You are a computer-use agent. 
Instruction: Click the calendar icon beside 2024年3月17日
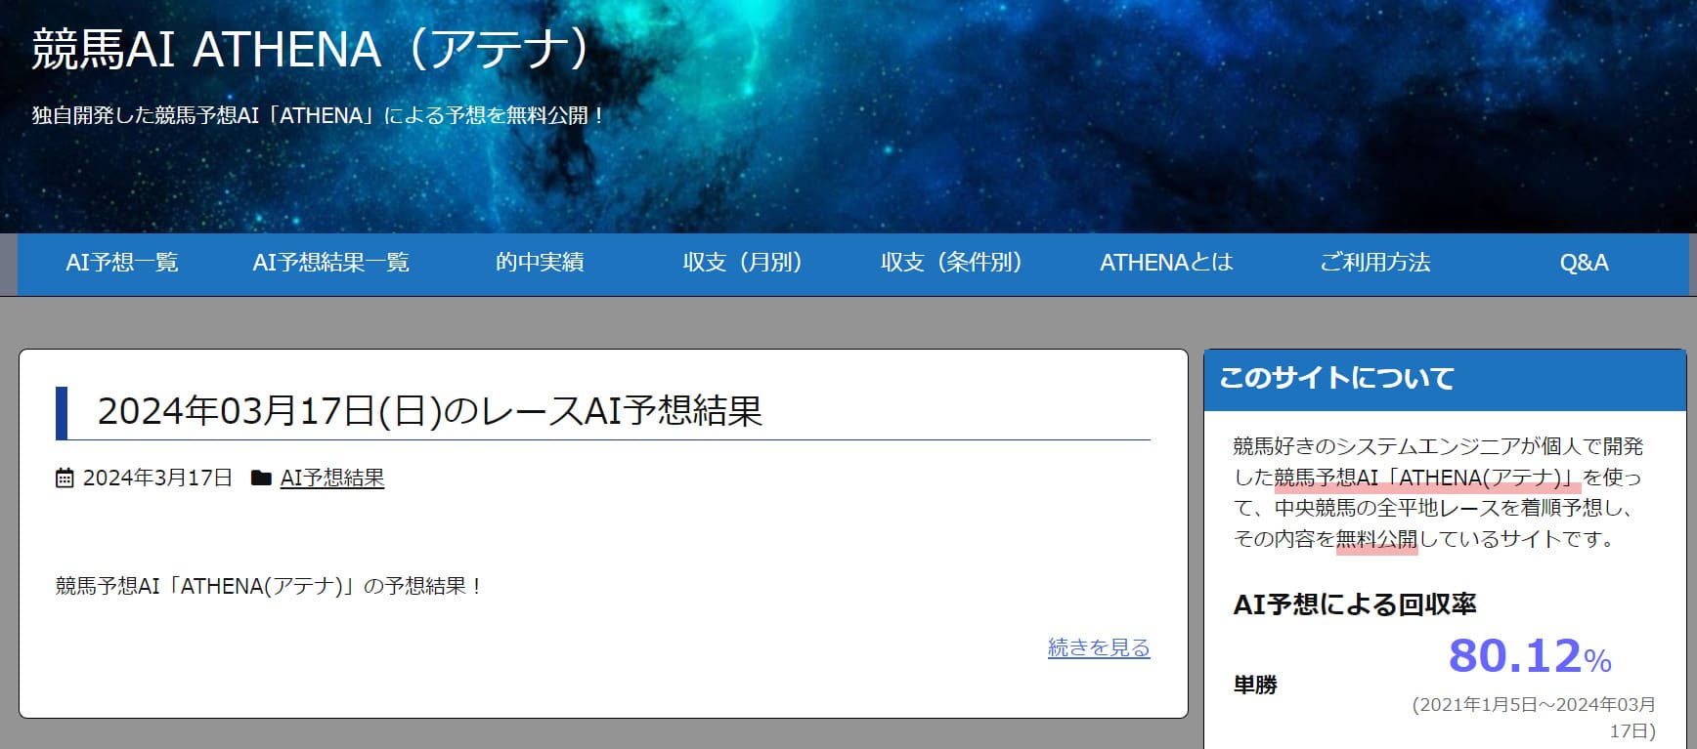pos(65,478)
